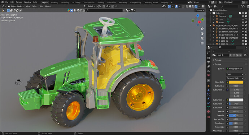This screenshot has width=249, height=135.
Task: Click the Principled BSDF surface shader button
Action: [x=235, y=69]
